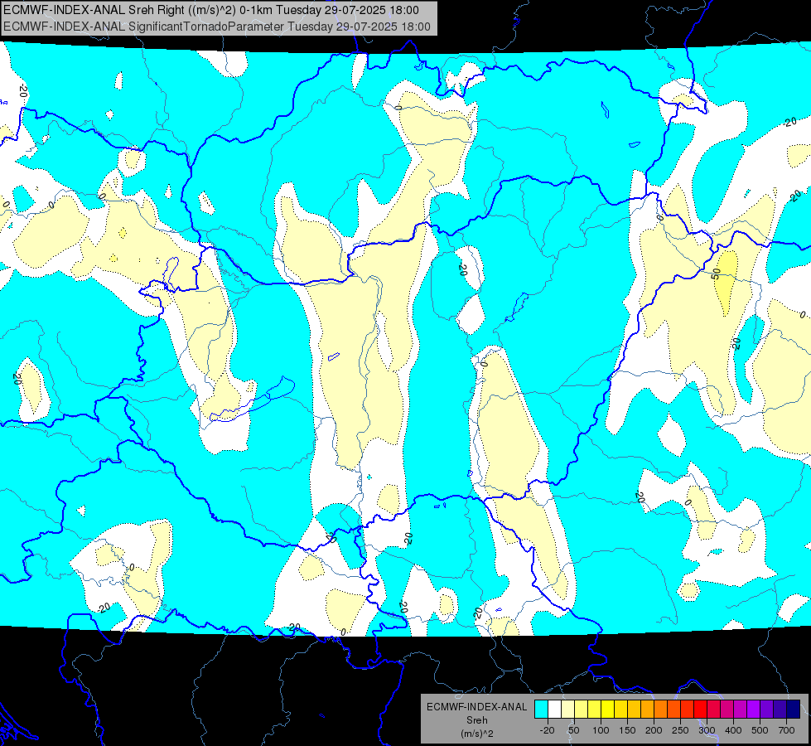Click the '500' legend scale value

[760, 730]
